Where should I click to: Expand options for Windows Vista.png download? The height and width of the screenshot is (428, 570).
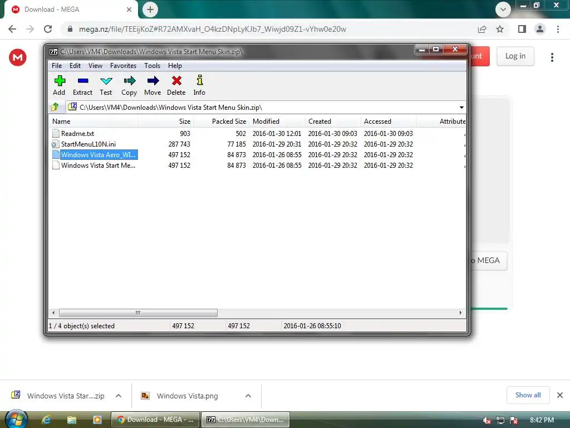point(248,396)
